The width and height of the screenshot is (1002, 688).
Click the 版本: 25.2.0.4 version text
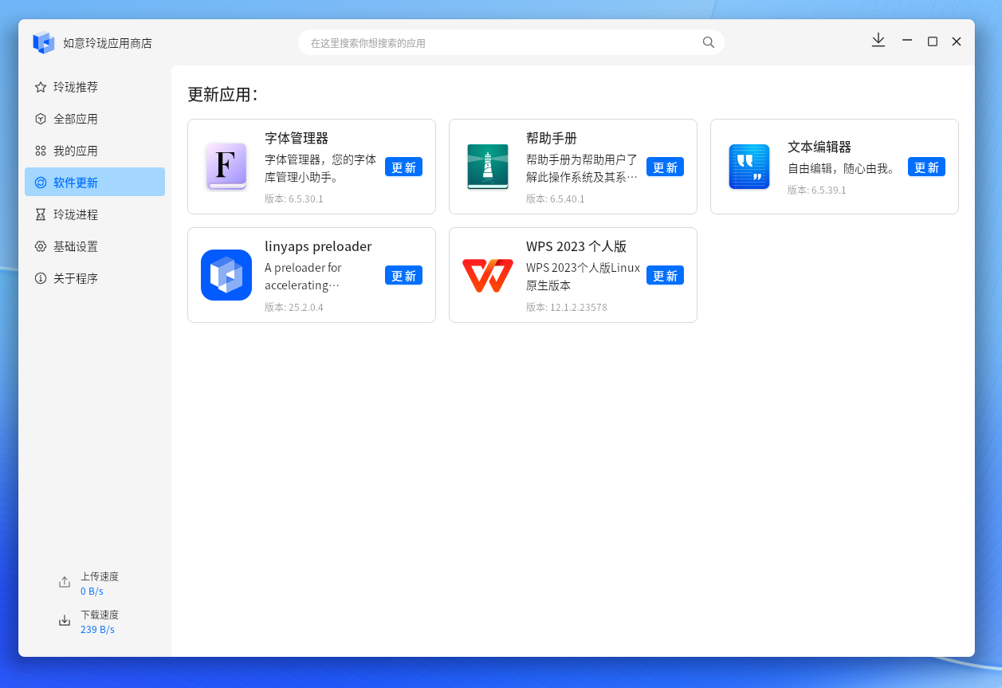pyautogui.click(x=294, y=307)
